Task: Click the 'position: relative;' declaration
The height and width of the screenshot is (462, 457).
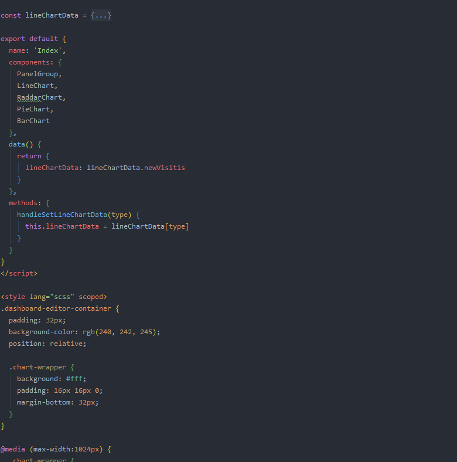Action: coord(47,344)
